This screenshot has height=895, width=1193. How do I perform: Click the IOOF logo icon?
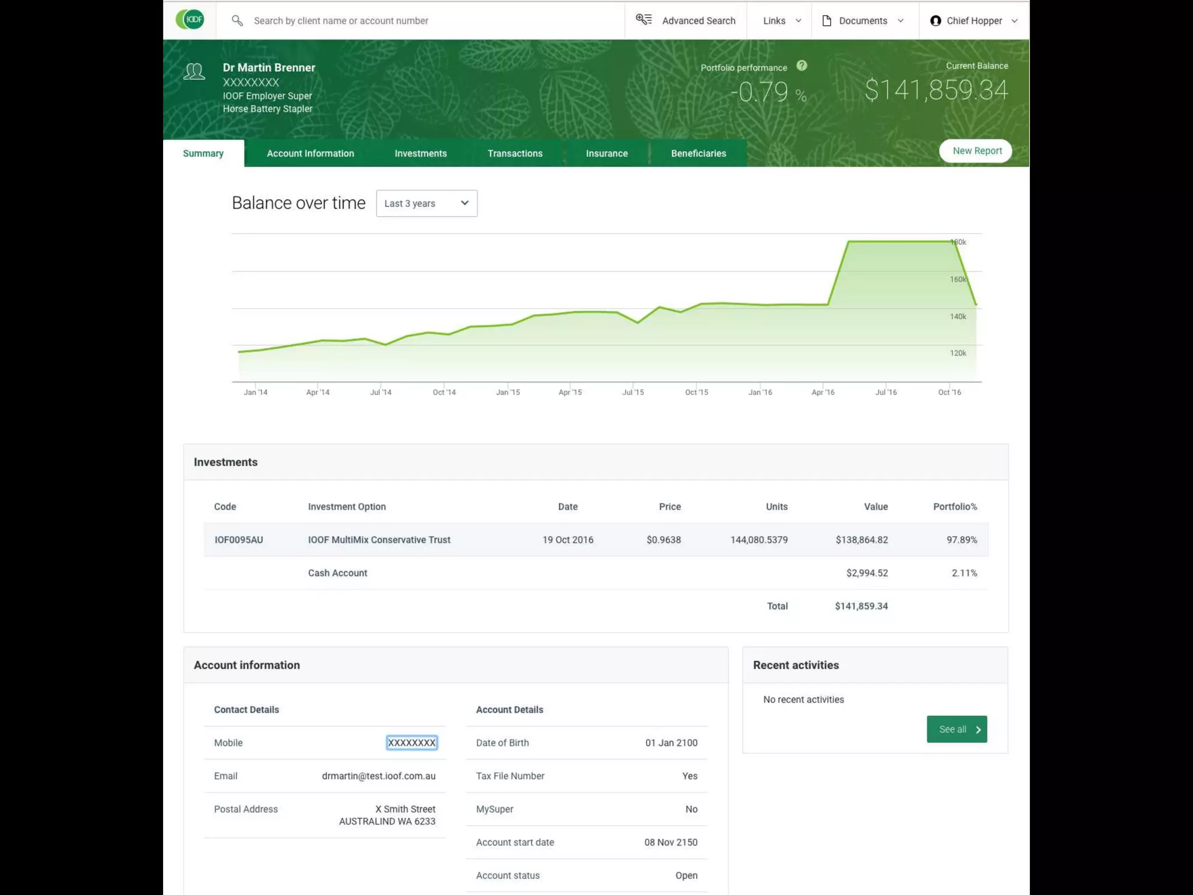[190, 20]
